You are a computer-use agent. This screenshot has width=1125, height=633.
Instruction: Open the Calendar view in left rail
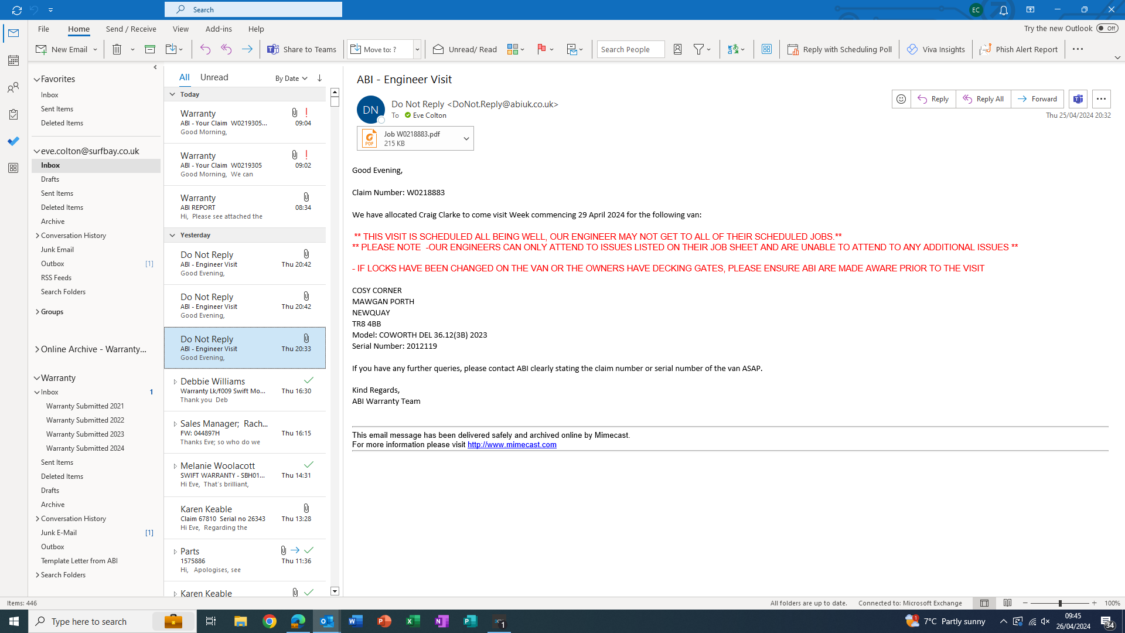pyautogui.click(x=13, y=60)
